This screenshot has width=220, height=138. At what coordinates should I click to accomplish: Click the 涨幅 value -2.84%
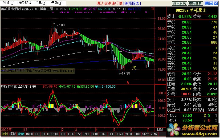pos(186,84)
